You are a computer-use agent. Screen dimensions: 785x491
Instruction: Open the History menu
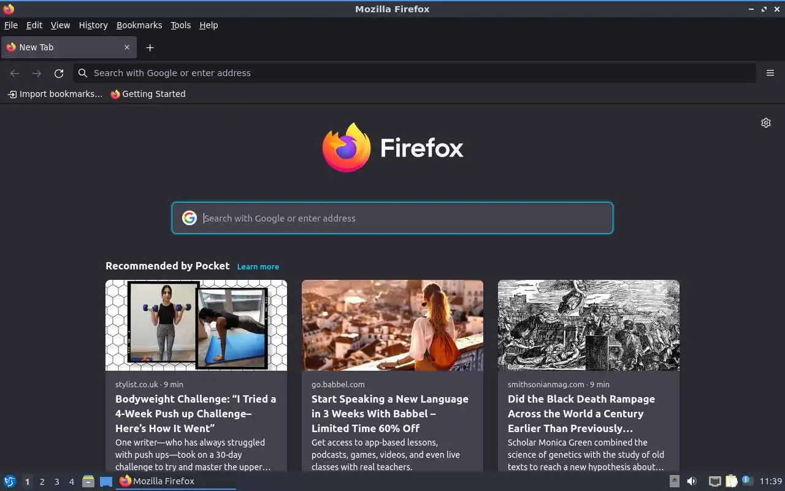[93, 25]
